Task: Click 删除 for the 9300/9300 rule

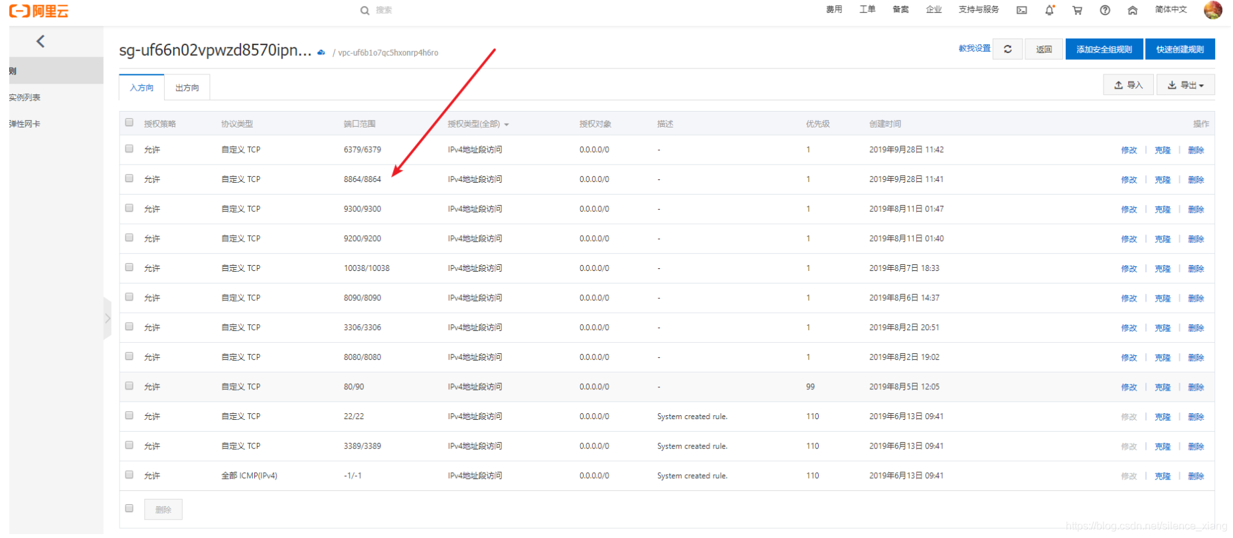Action: pos(1196,209)
